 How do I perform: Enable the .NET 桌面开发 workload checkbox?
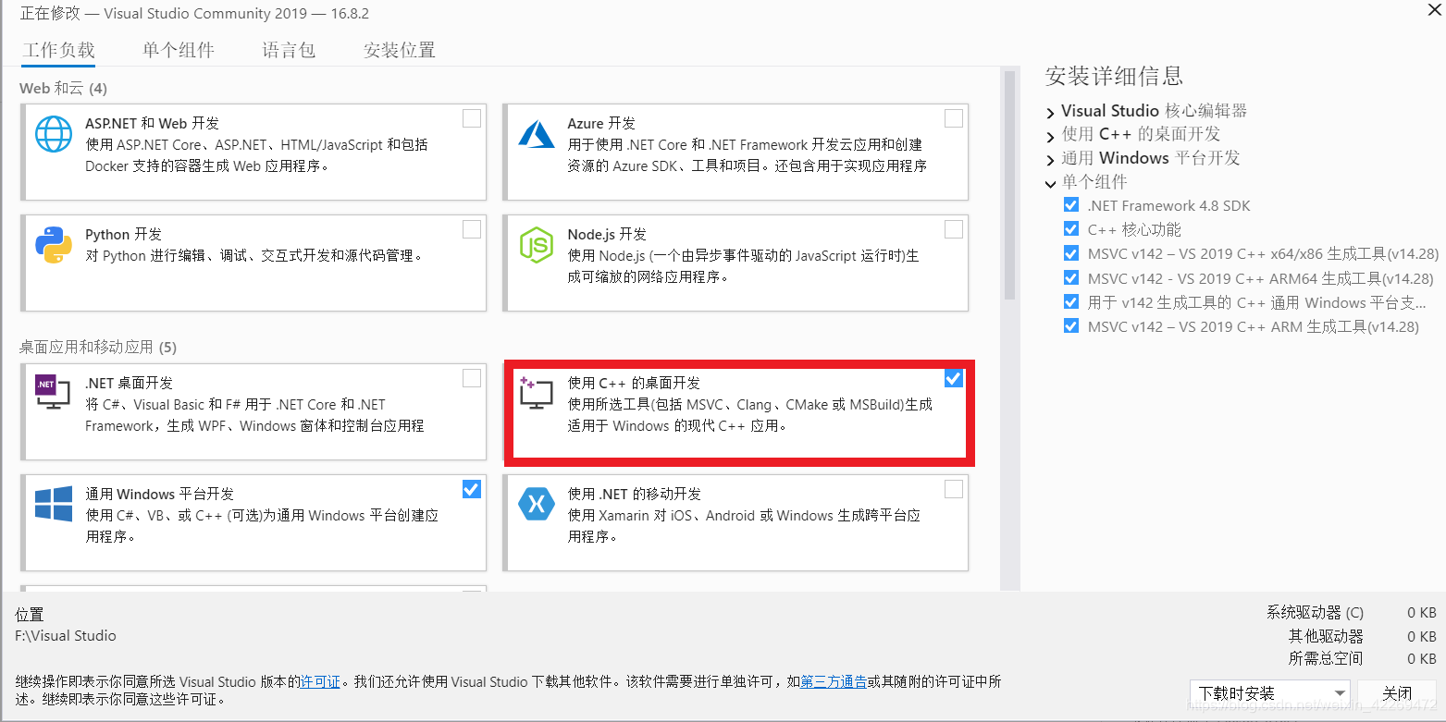pos(472,377)
